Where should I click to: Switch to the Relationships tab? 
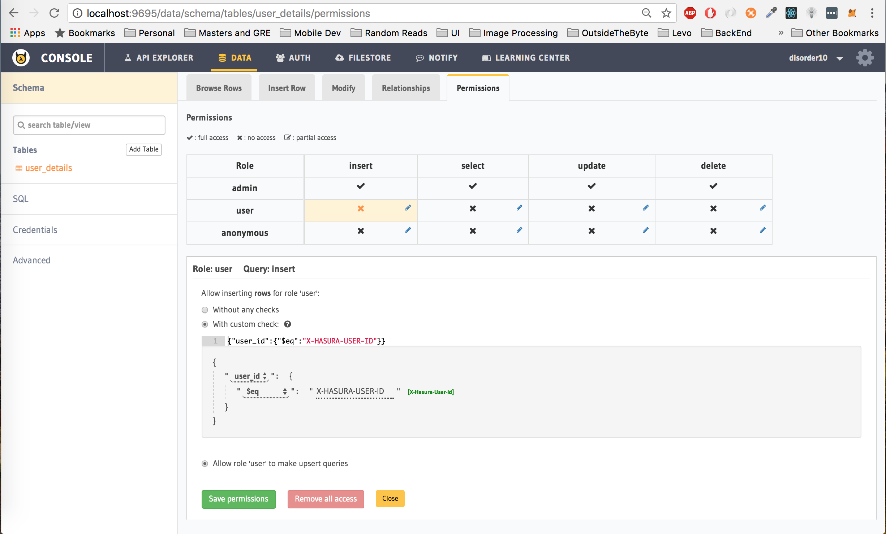405,88
